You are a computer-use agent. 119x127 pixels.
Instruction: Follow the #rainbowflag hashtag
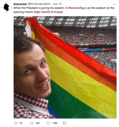coord(76,8)
